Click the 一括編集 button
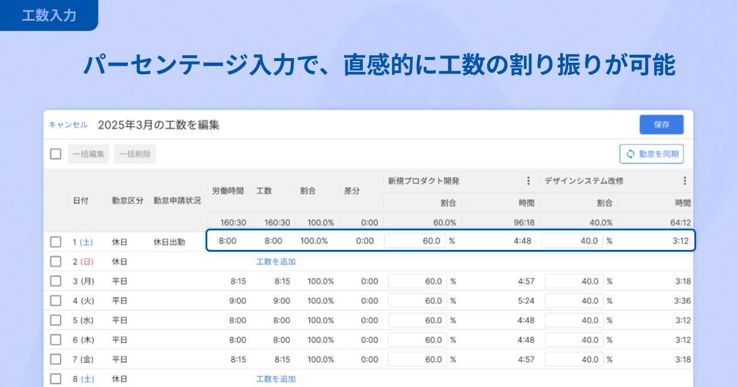Screen dimensions: 737x387 tap(89, 154)
